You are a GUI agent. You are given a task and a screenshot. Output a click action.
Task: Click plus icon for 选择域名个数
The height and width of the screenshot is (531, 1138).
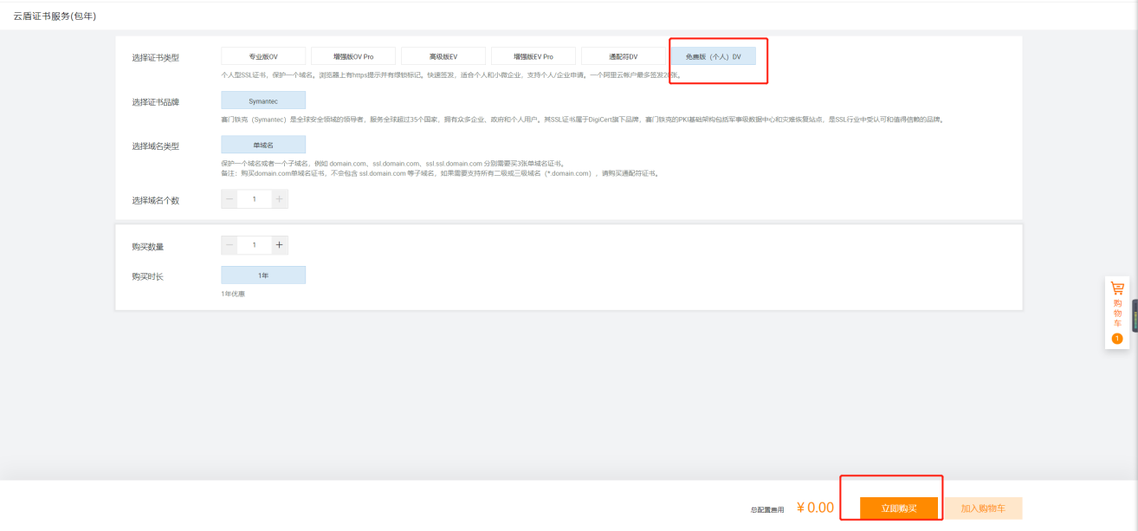(279, 199)
